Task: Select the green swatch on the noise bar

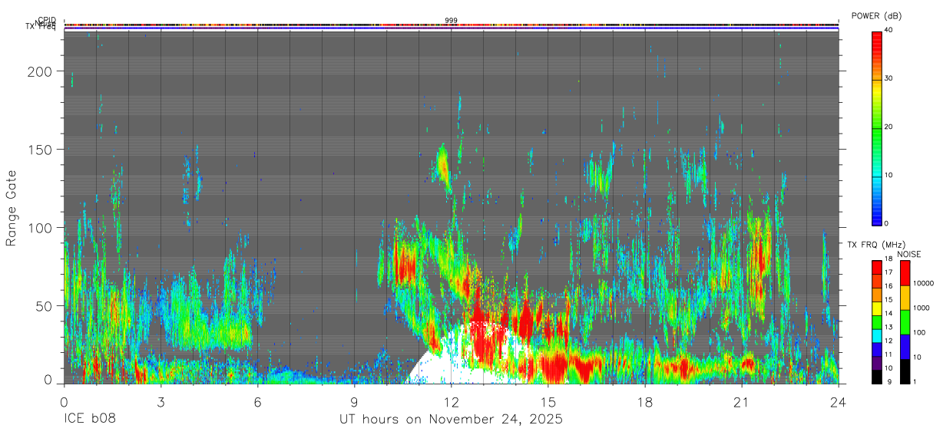Action: [x=905, y=322]
